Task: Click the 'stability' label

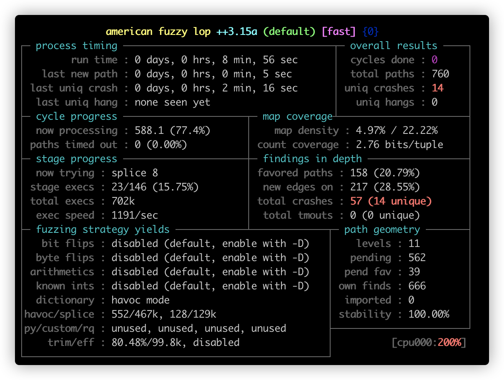Action: (x=365, y=314)
